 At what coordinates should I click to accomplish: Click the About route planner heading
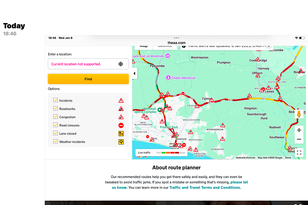tap(176, 168)
